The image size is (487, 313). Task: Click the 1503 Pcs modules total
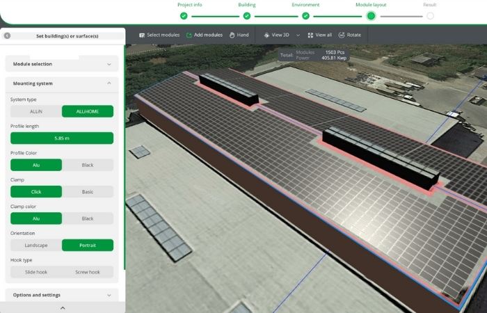click(335, 52)
